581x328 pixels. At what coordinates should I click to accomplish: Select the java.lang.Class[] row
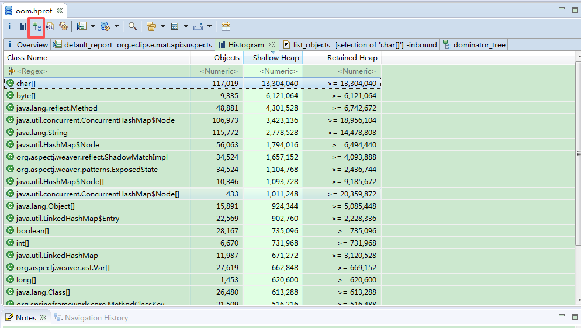click(192, 292)
